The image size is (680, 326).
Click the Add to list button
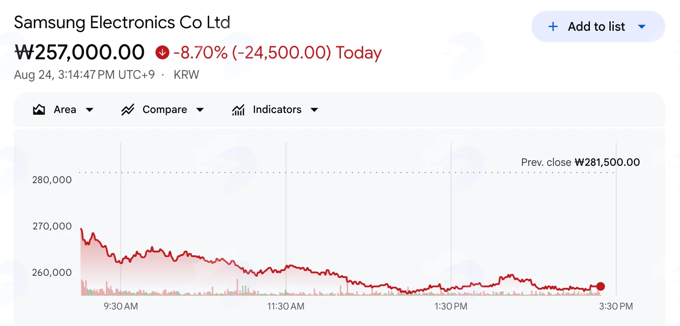[x=598, y=26]
